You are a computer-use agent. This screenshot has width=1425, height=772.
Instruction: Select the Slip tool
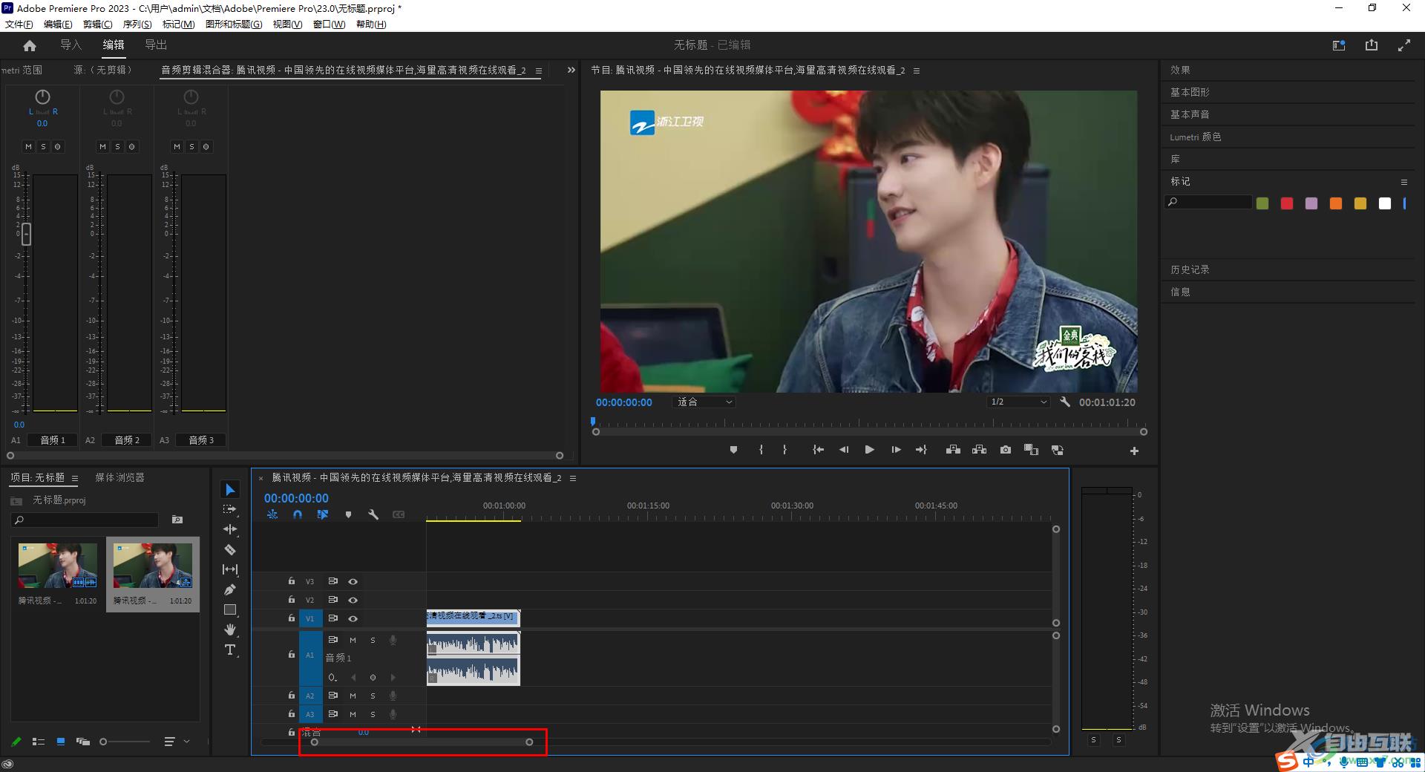(230, 569)
